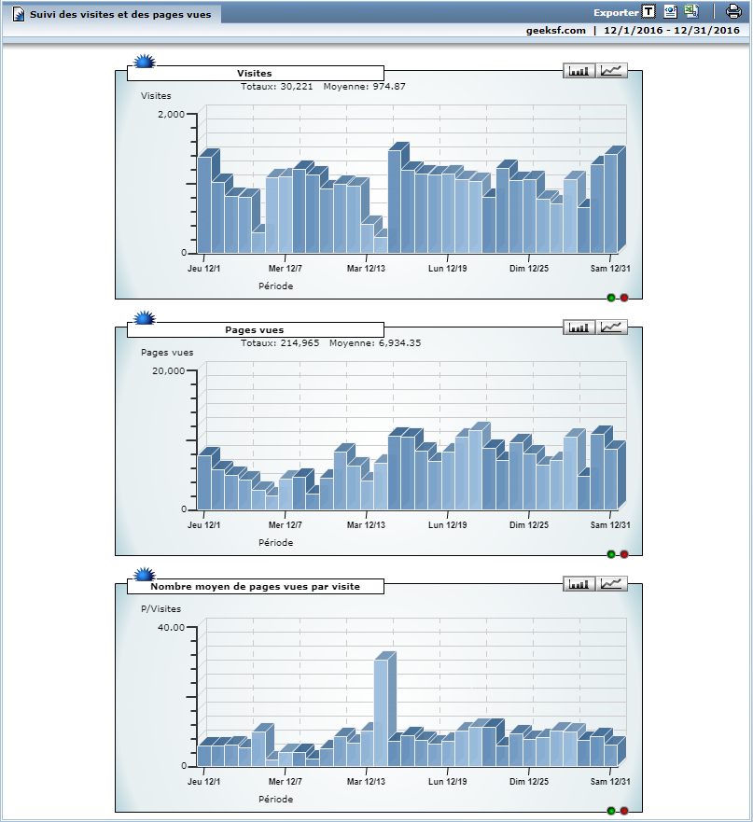Click 'Période' label under Visites chart
Screen dimensions: 753x822
click(x=276, y=286)
